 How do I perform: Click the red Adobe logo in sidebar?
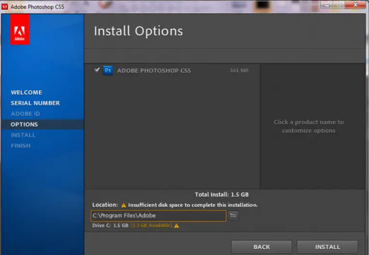point(20,29)
